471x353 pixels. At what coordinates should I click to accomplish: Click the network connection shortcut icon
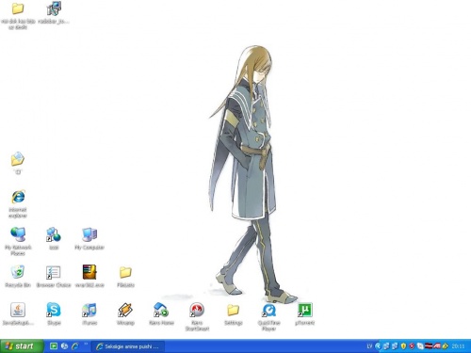click(54, 234)
